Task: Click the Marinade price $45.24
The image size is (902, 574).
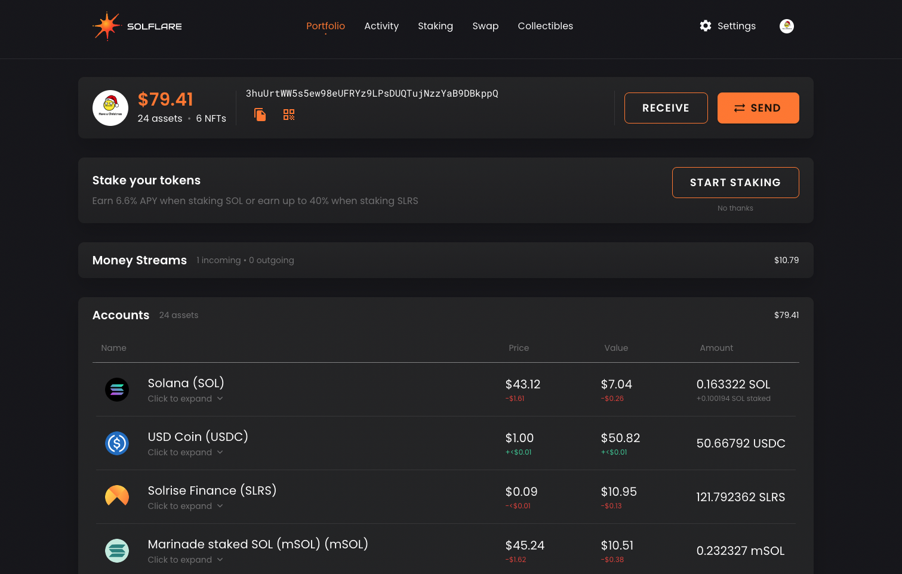Action: click(x=525, y=545)
